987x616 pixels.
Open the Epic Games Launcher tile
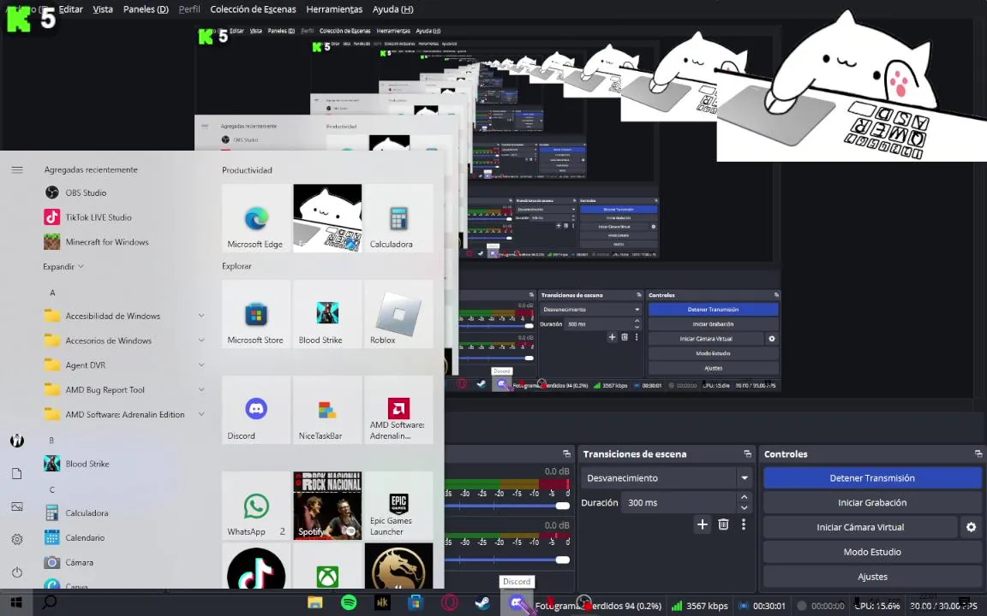click(398, 506)
